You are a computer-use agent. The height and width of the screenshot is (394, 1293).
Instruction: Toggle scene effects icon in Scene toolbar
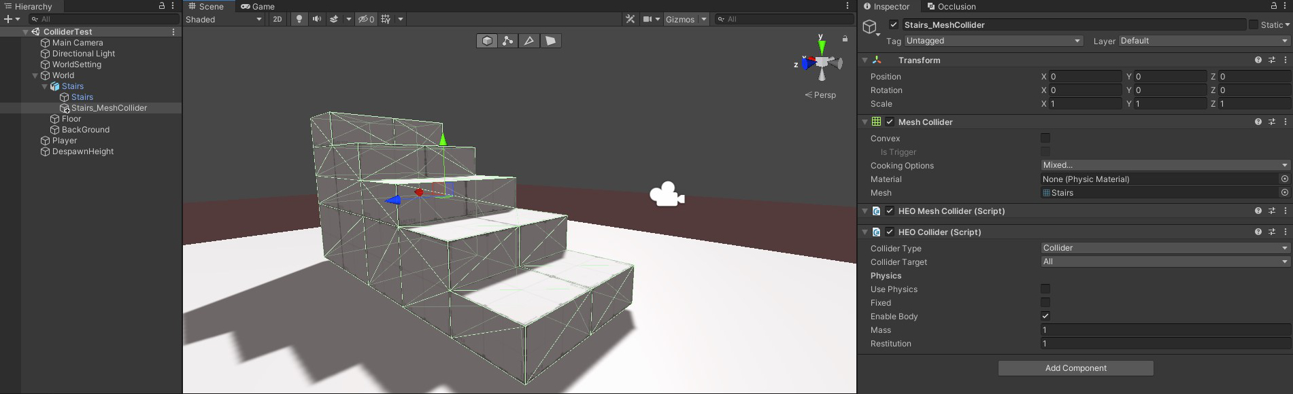(334, 19)
